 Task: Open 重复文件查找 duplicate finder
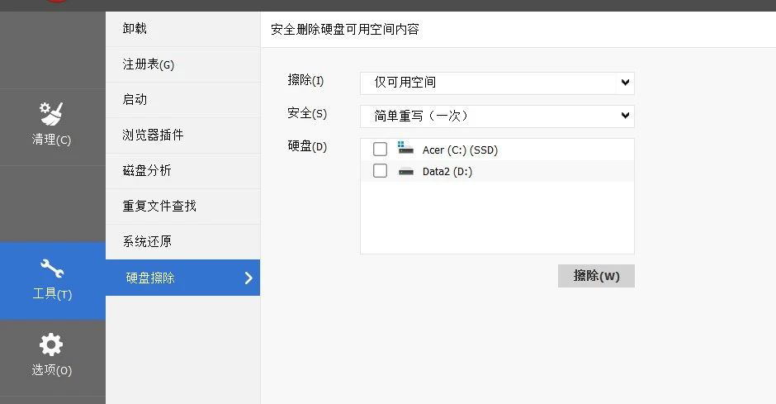tap(182, 206)
